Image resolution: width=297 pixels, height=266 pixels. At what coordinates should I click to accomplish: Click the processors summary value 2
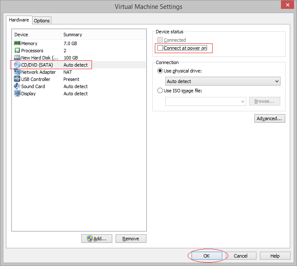tap(65, 51)
